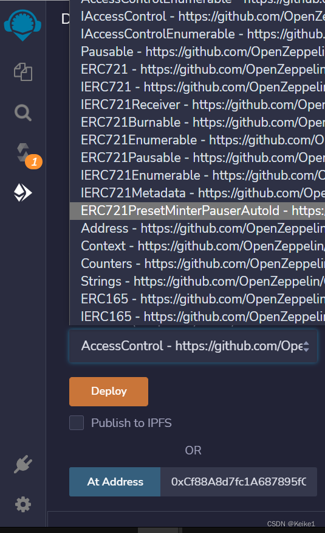Open the Deploy & run transactions icon
Viewport: 325px width, 533px height.
22,192
